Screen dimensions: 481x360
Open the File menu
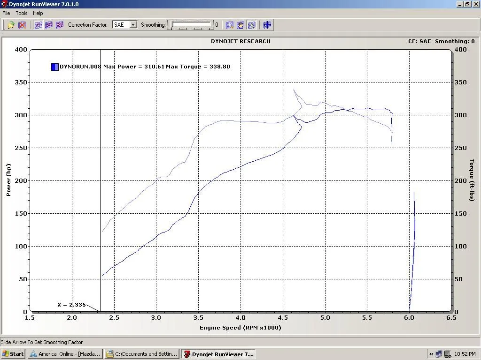click(x=6, y=13)
